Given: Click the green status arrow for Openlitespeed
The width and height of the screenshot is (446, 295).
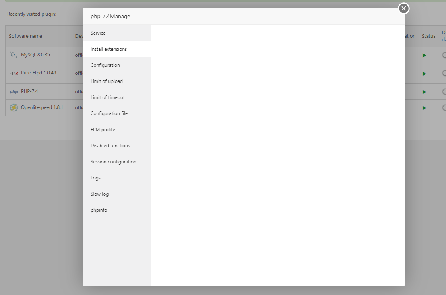Looking at the screenshot, I should click(x=424, y=107).
